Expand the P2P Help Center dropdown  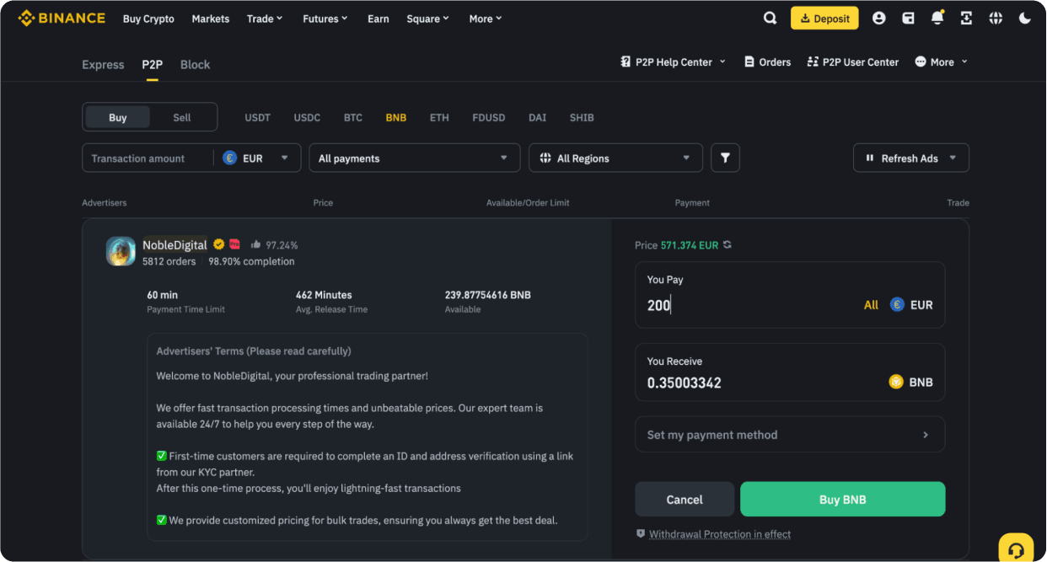(722, 62)
